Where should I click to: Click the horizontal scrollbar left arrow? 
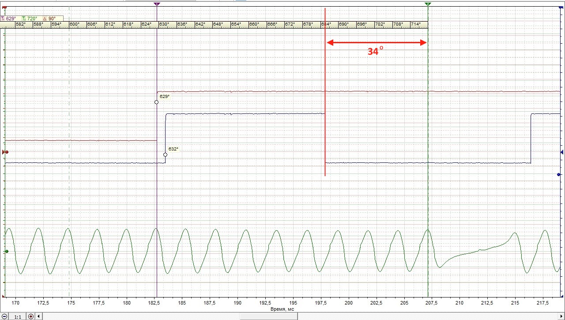tap(39, 316)
